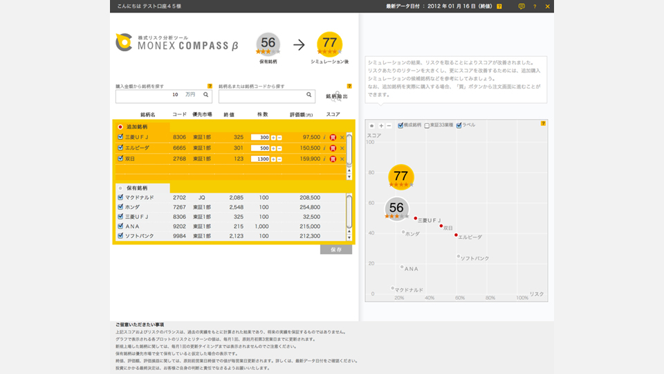Click the red buy button for 三菱UFJ

(x=333, y=137)
